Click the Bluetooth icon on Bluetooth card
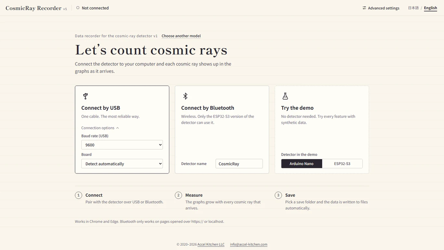The width and height of the screenshot is (444, 250). 185,96
